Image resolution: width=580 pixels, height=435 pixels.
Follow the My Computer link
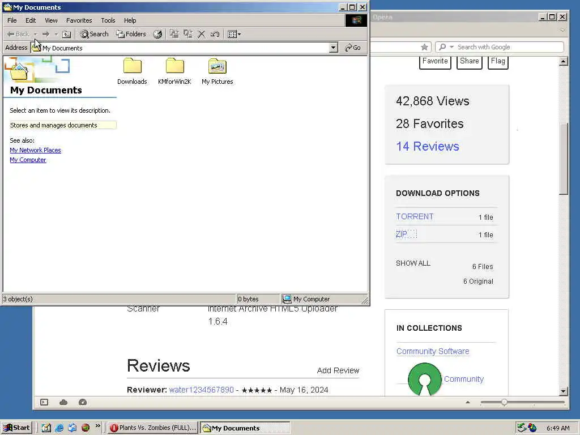(x=28, y=160)
